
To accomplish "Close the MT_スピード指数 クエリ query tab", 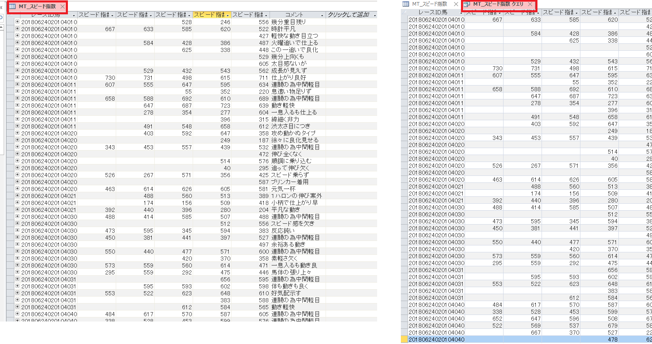I will tap(530, 4).
